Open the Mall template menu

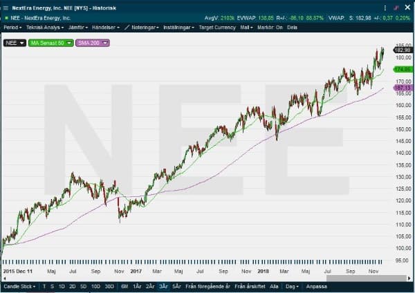click(x=246, y=28)
